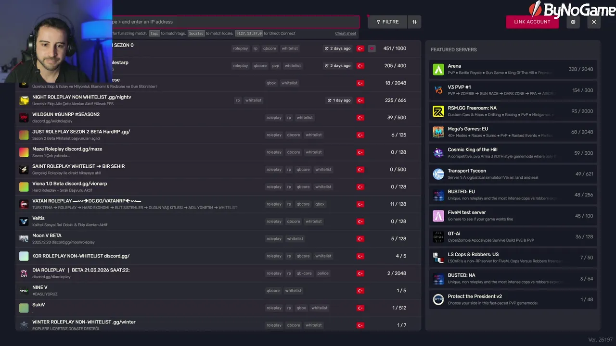Image resolution: width=616 pixels, height=346 pixels.
Task: Open the Veltis server entry
Action: (218, 222)
